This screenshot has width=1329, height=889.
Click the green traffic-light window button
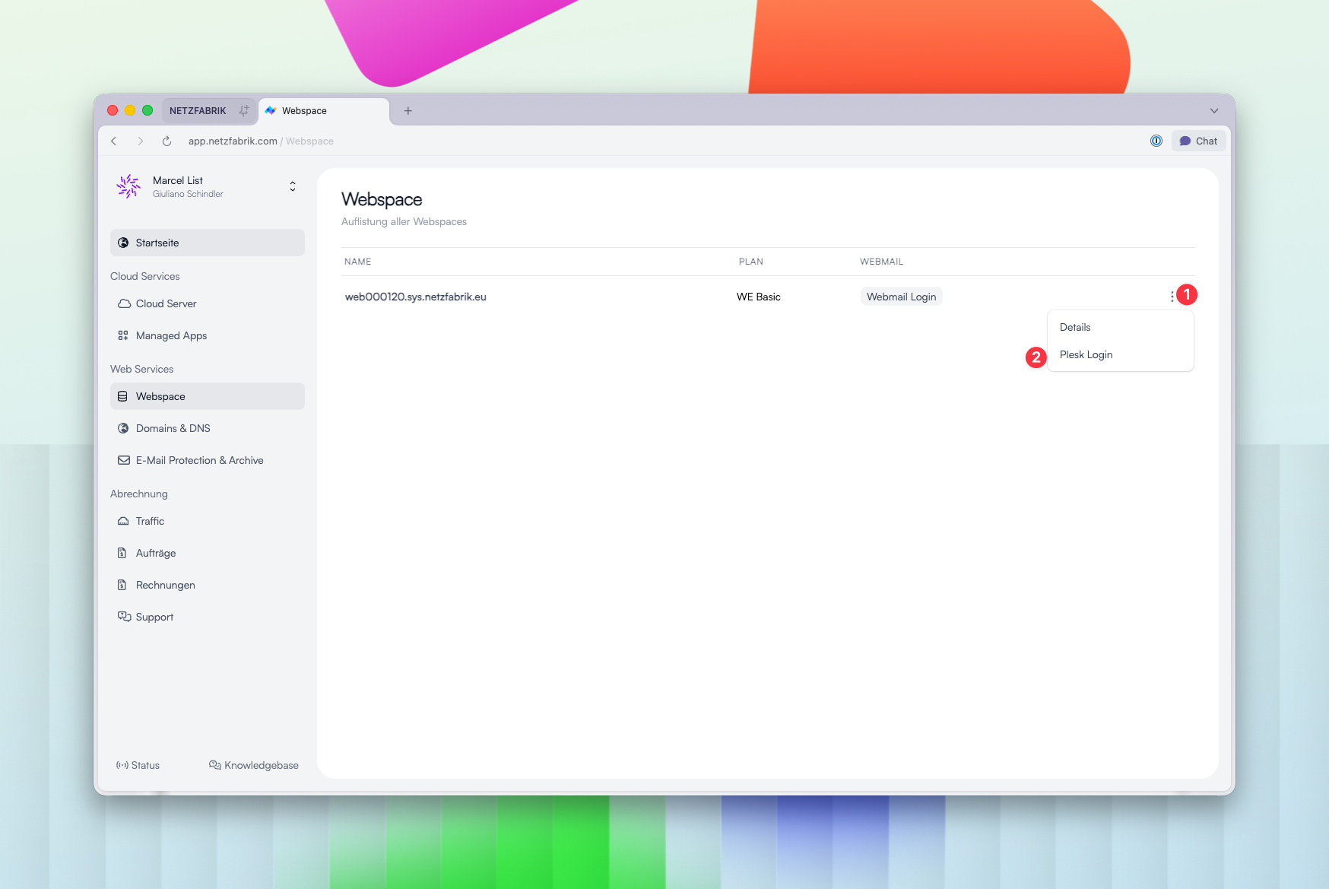coord(147,110)
